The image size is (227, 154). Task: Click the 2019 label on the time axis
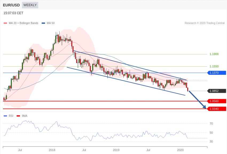pyautogui.click(x=116, y=150)
